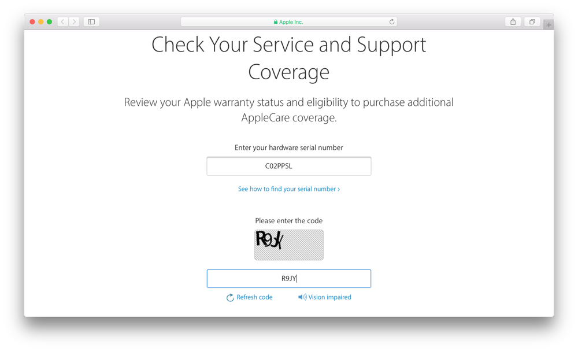The image size is (578, 351).
Task: Reload the page from the address bar
Action: click(392, 22)
